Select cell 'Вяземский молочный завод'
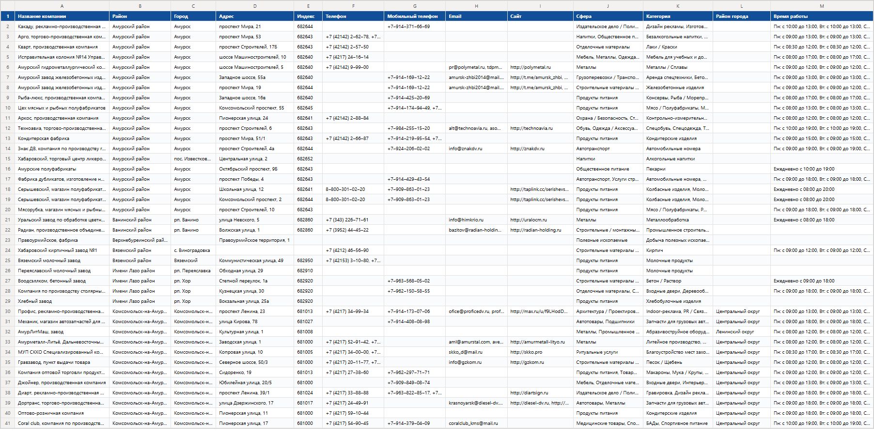This screenshot has height=437, width=874. click(x=62, y=261)
